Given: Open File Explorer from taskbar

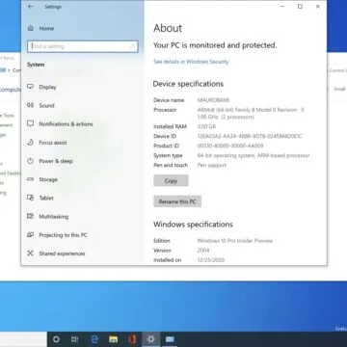Looking at the screenshot, I should coord(113,339).
